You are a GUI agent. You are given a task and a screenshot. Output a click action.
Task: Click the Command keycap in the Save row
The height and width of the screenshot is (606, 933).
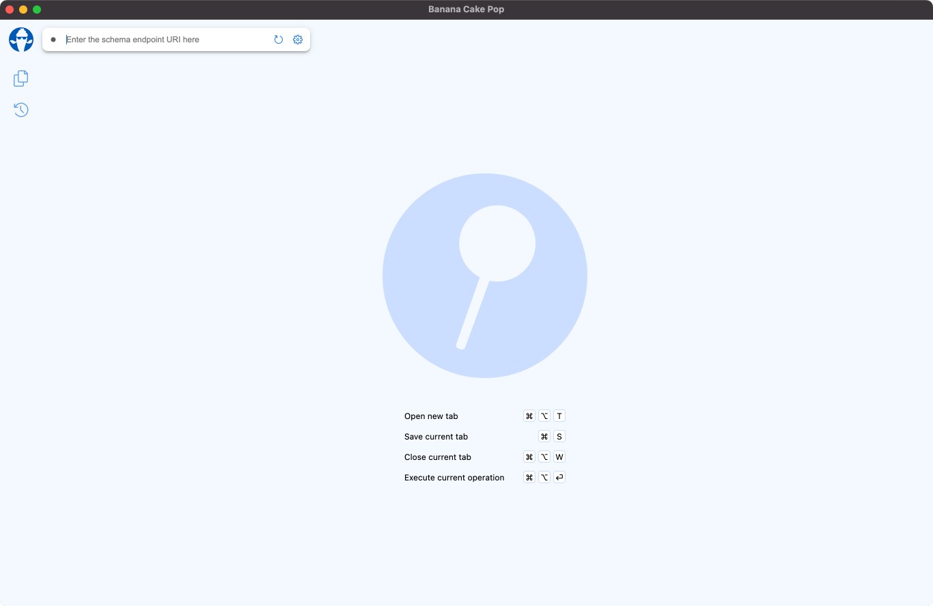click(544, 437)
